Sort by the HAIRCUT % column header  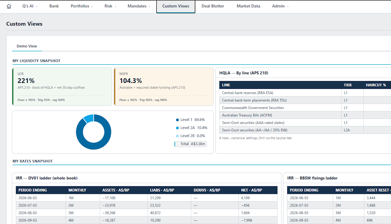[x=376, y=85]
